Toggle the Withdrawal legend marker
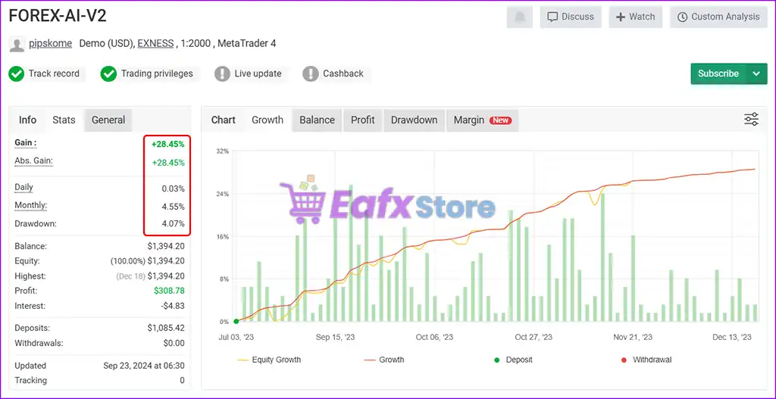 pyautogui.click(x=646, y=360)
